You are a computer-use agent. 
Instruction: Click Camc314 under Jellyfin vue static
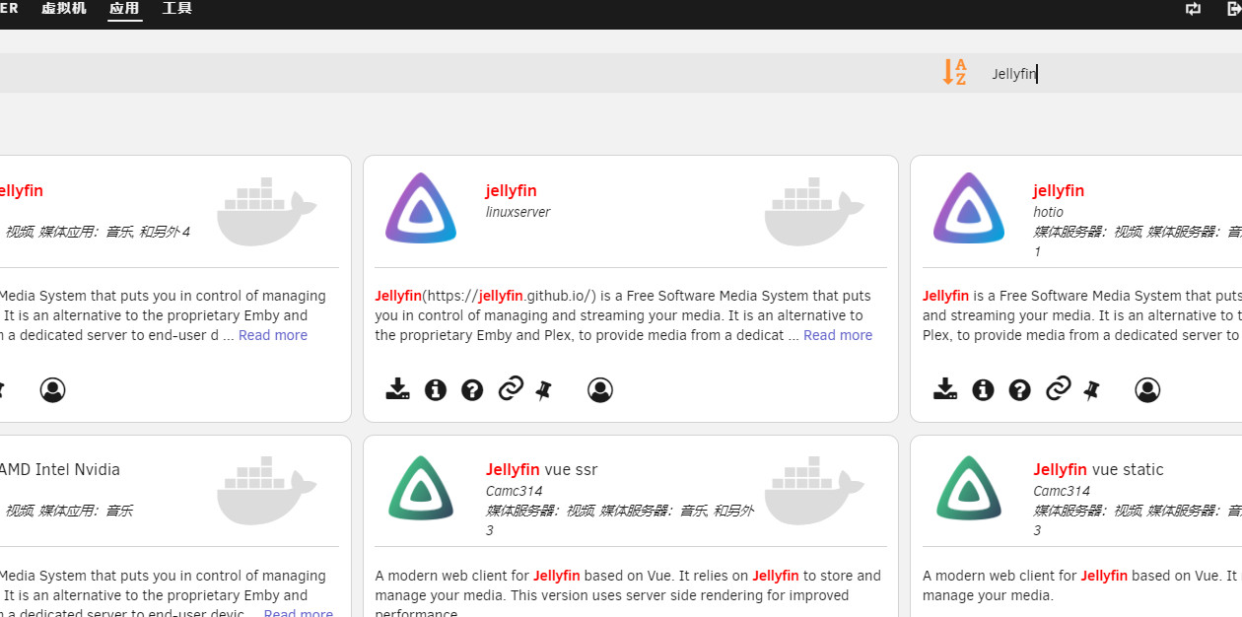click(x=1062, y=491)
